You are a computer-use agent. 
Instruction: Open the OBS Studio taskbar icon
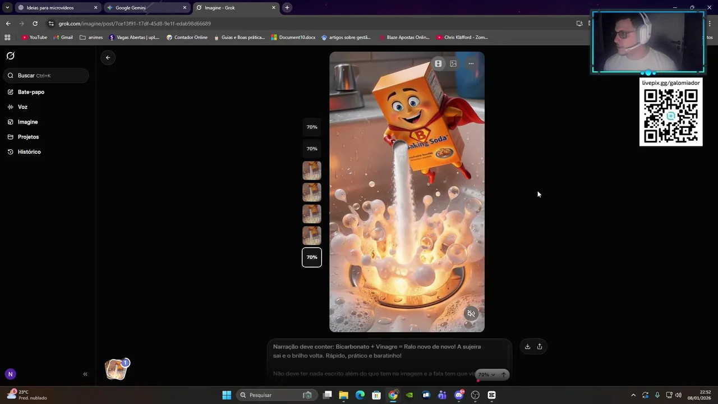tap(476, 395)
